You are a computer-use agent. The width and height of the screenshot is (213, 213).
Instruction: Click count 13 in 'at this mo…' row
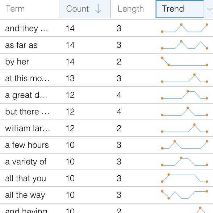coord(70,78)
